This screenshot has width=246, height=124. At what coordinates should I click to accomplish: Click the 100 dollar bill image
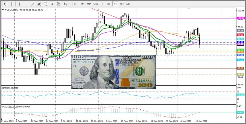[114, 72]
